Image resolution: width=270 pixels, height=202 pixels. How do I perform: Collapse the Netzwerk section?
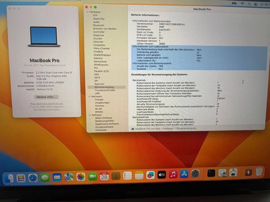pyautogui.click(x=89, y=96)
